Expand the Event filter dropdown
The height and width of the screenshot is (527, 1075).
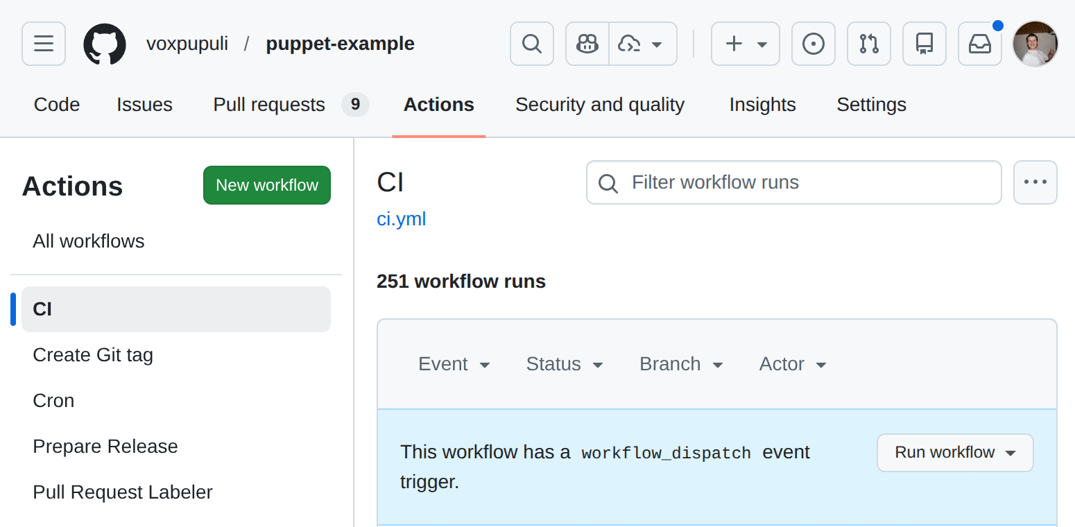click(x=454, y=364)
